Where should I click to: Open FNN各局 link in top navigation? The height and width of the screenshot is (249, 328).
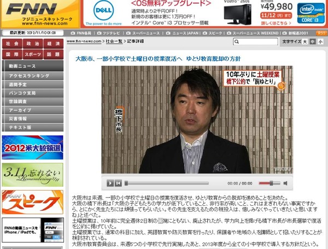tap(81, 33)
